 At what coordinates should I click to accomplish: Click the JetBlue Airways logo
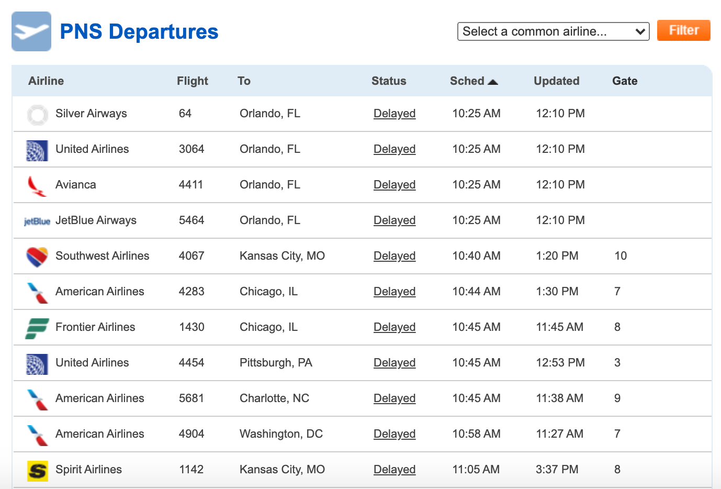click(x=37, y=221)
